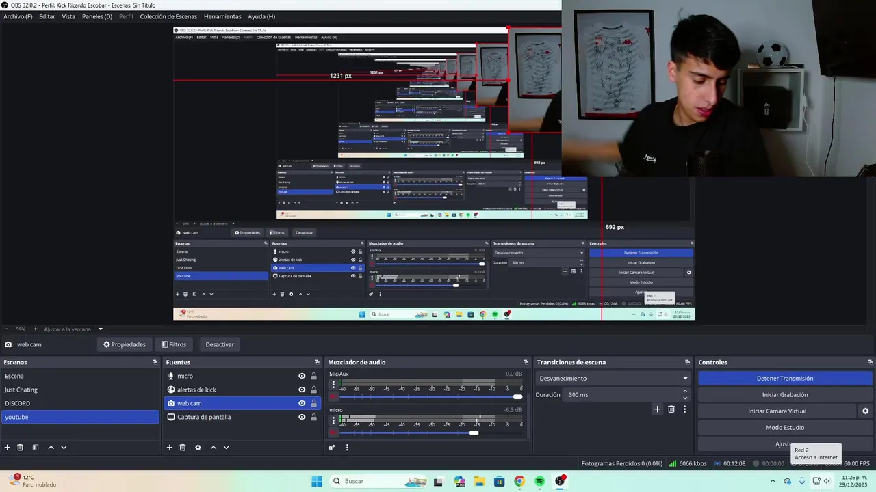Open advanced audio properties gears icon
876x492 pixels.
tap(332, 448)
